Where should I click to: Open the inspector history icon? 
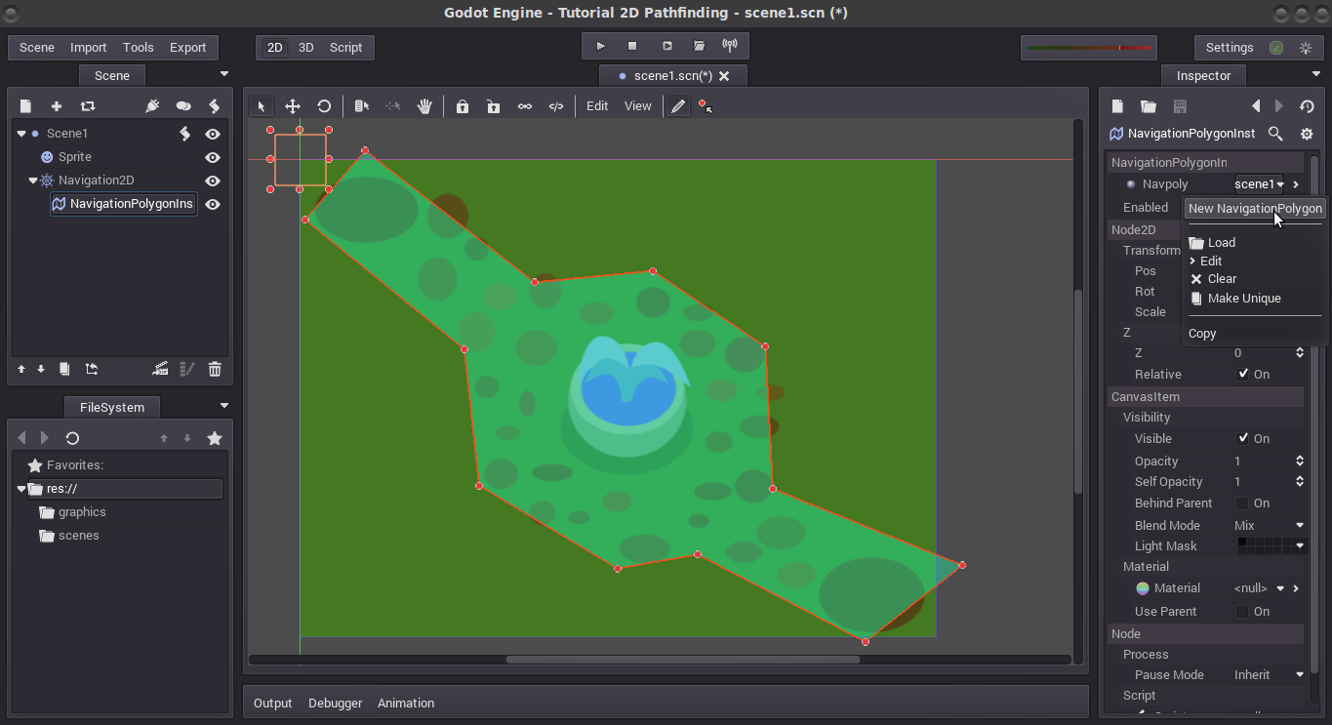pos(1307,106)
